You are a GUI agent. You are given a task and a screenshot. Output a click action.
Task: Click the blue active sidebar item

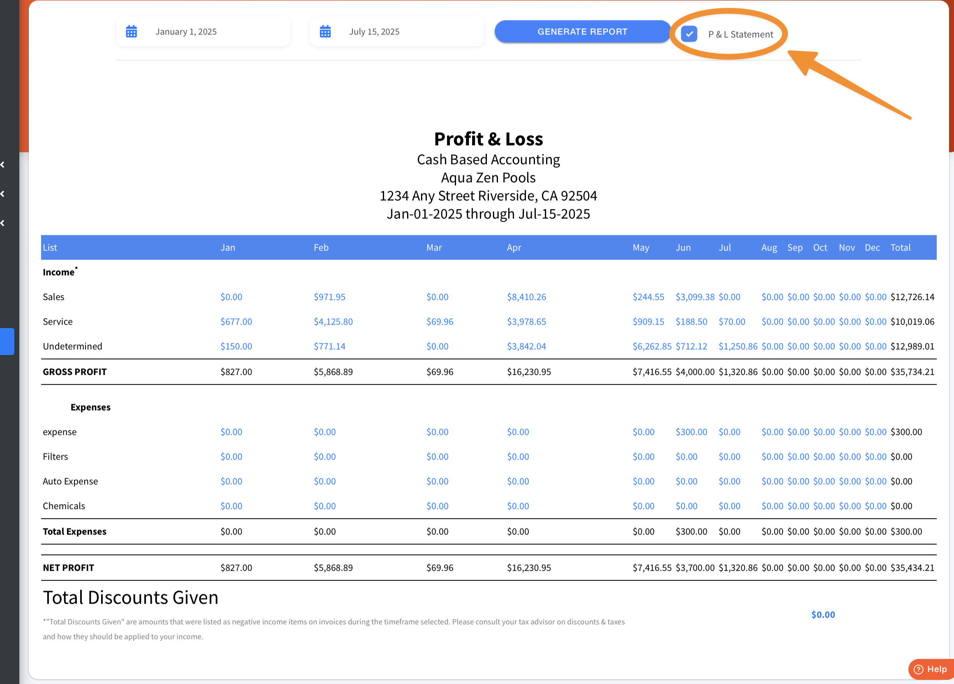point(7,341)
